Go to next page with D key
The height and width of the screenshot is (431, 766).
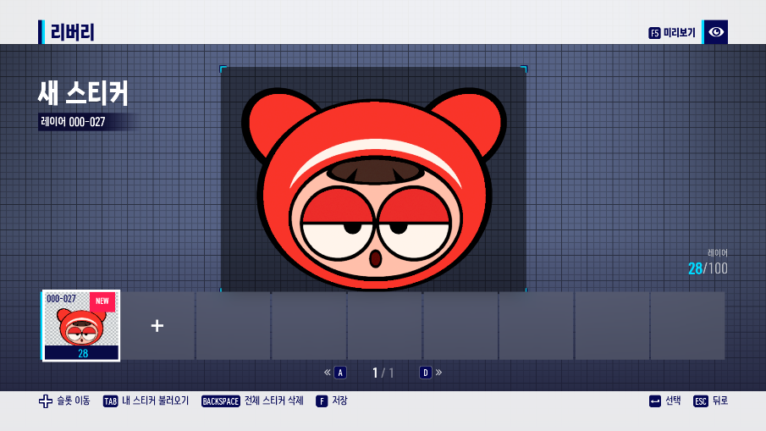tap(425, 373)
